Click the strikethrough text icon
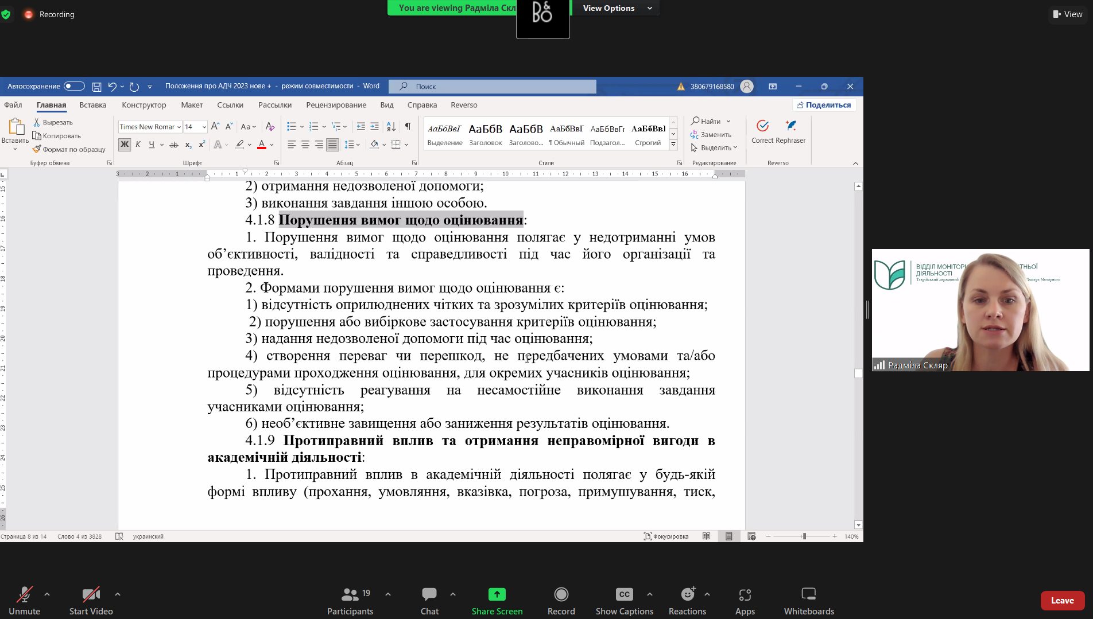The height and width of the screenshot is (619, 1093). coord(173,145)
